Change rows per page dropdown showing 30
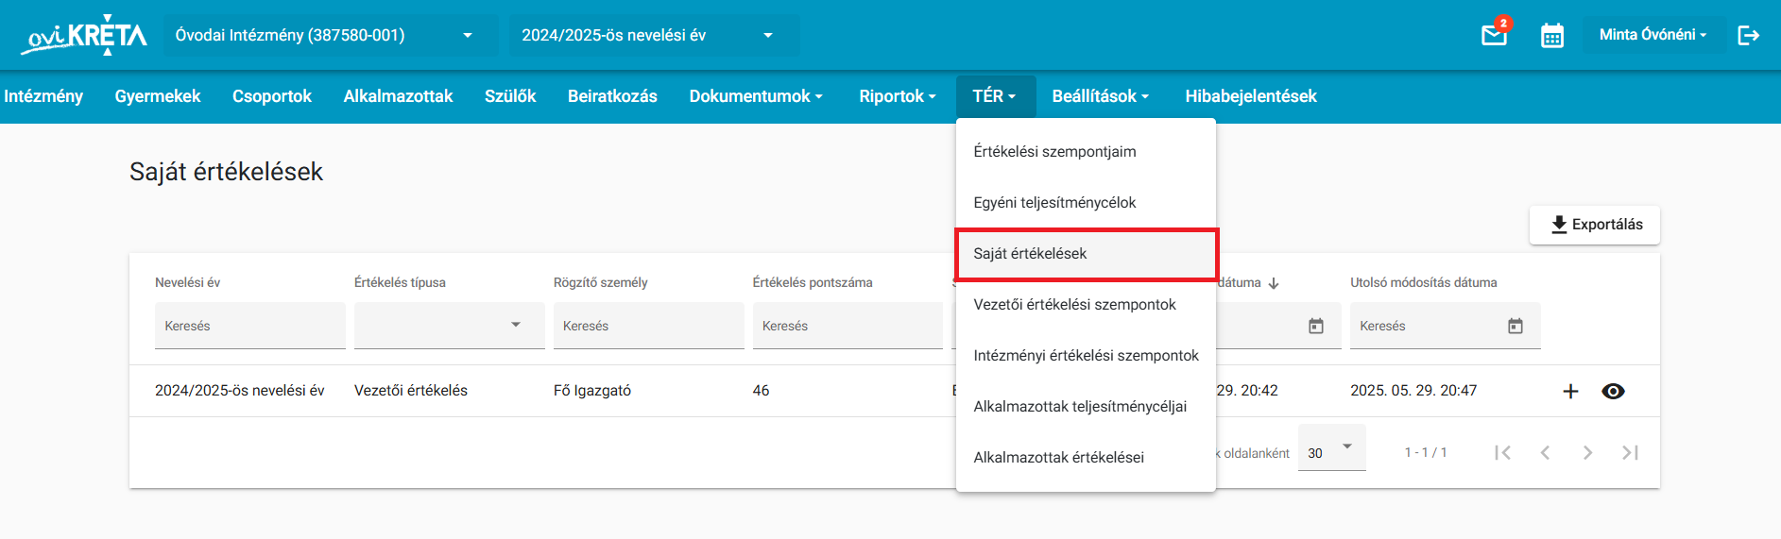 (1331, 447)
